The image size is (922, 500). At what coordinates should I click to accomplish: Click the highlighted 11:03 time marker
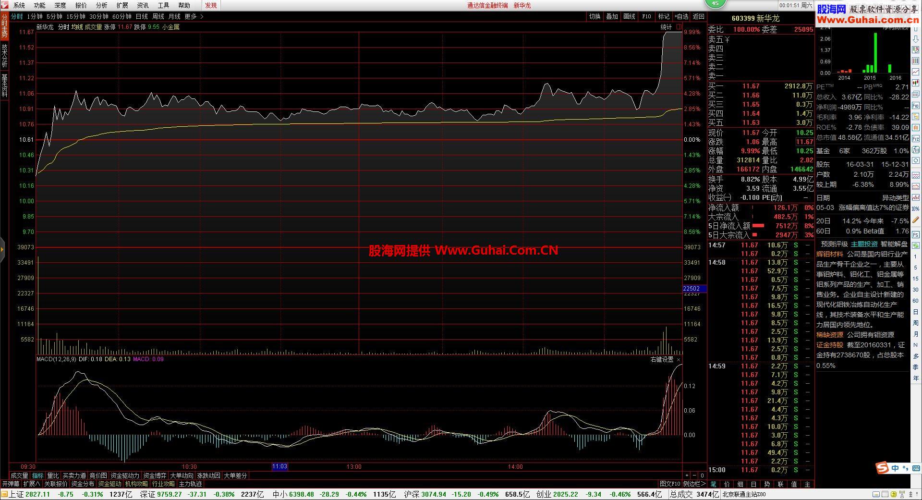[x=279, y=466]
